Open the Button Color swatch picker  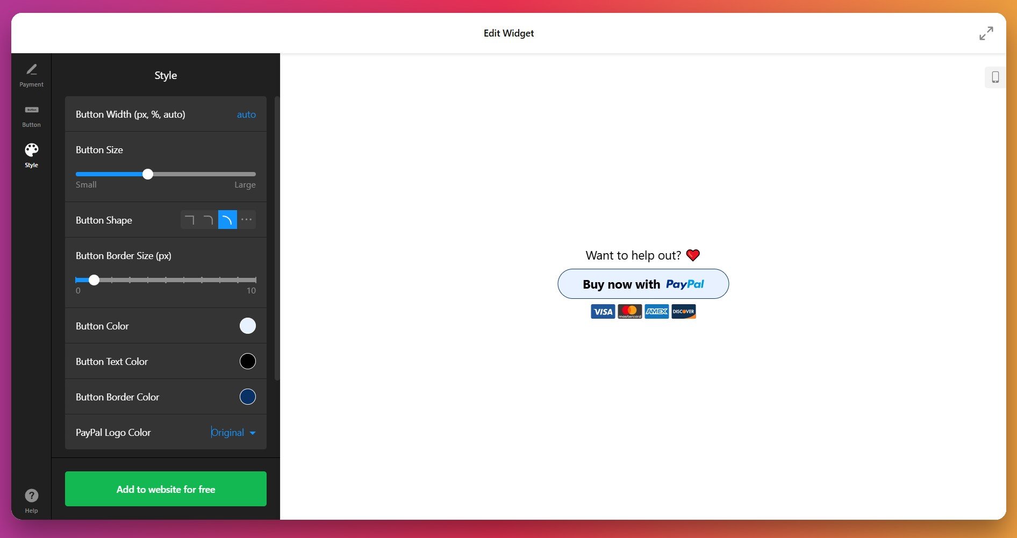(x=247, y=326)
